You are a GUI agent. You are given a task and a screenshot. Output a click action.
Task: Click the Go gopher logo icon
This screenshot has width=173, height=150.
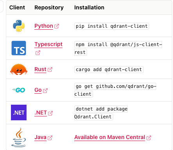[x=19, y=90]
